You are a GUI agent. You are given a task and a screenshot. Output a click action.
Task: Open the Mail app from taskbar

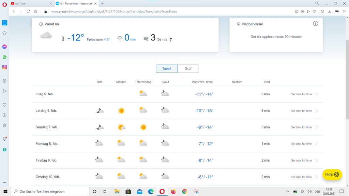click(139, 191)
